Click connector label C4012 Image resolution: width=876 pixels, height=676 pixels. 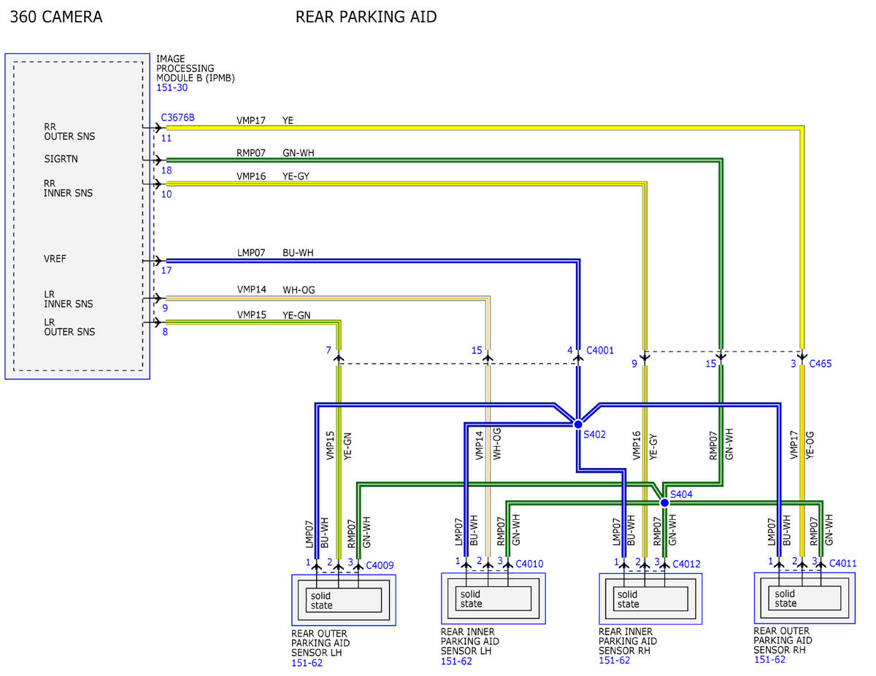click(686, 564)
